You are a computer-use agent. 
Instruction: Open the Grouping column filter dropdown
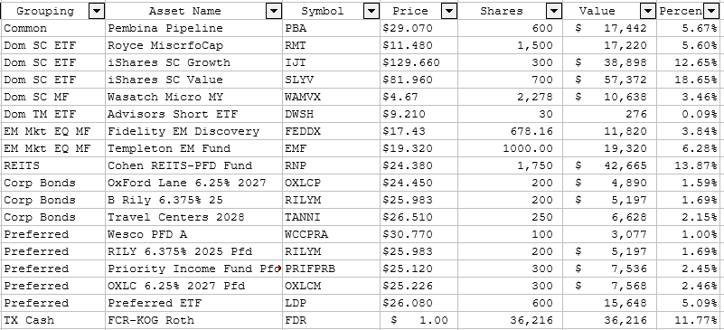click(x=97, y=11)
